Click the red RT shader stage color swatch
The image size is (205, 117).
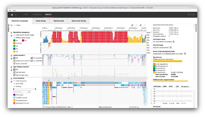(23, 40)
